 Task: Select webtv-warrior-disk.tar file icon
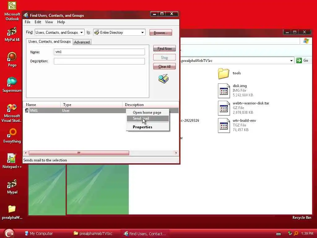(224, 108)
